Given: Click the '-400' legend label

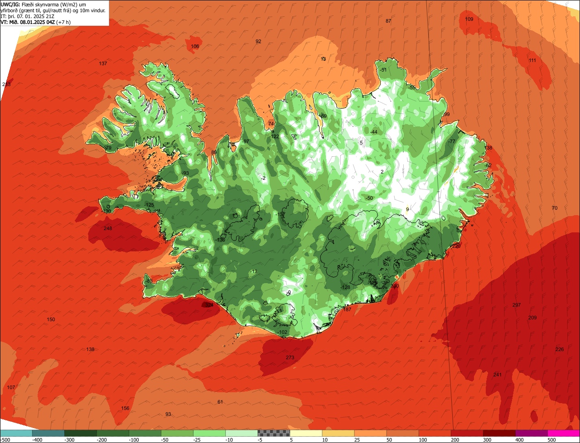Looking at the screenshot, I should click(x=37, y=440).
